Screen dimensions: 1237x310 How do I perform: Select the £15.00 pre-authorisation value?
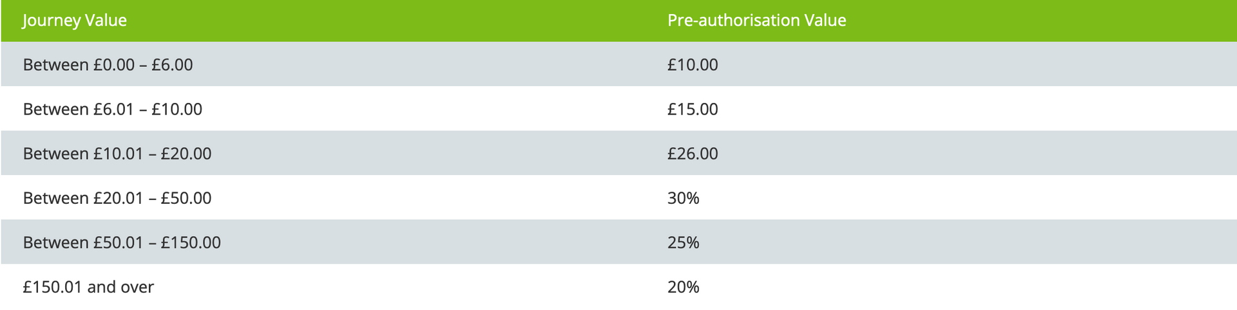[693, 109]
